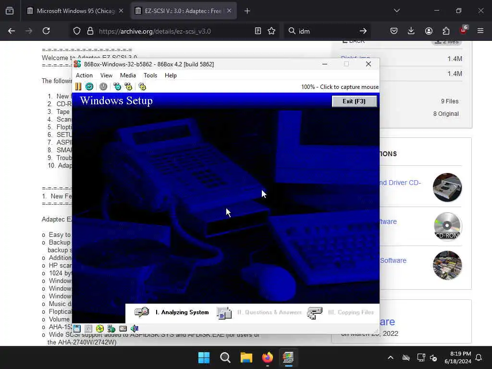492x369 pixels.
Task: Click the tracking protection shield icon
Action: click(x=77, y=31)
